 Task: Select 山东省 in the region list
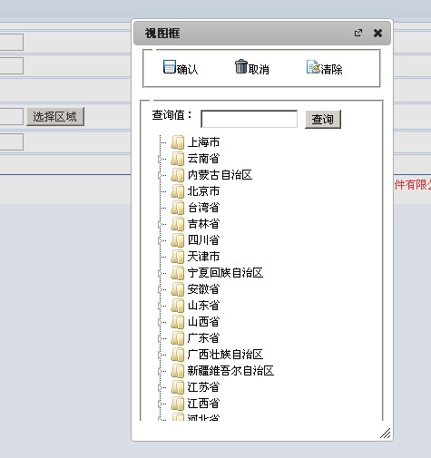point(203,306)
